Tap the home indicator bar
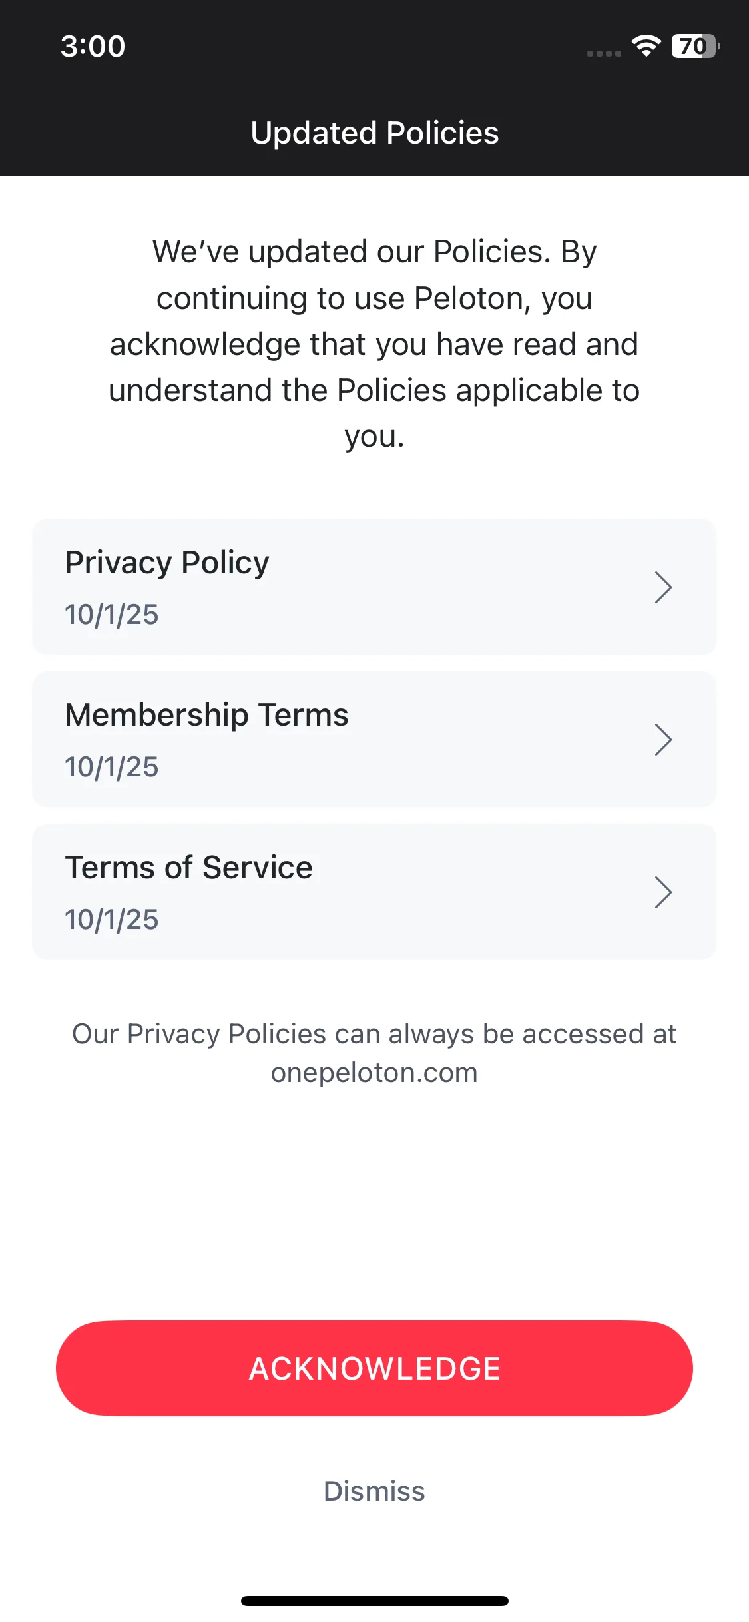This screenshot has width=749, height=1622. pos(374,1601)
